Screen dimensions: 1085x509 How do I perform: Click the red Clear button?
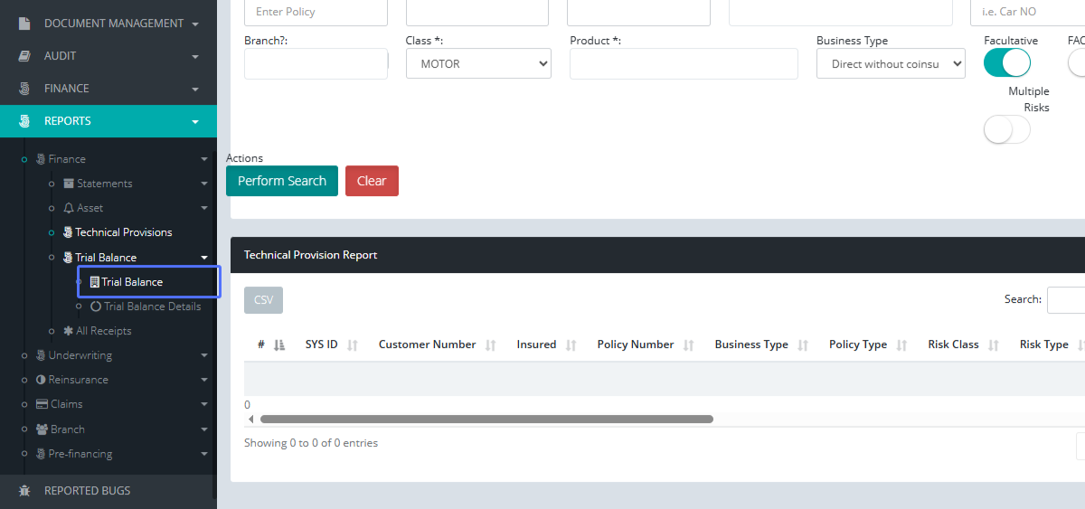coord(372,181)
